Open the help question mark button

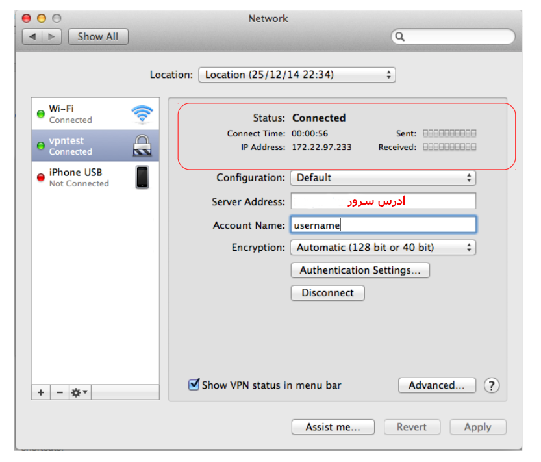click(x=492, y=385)
